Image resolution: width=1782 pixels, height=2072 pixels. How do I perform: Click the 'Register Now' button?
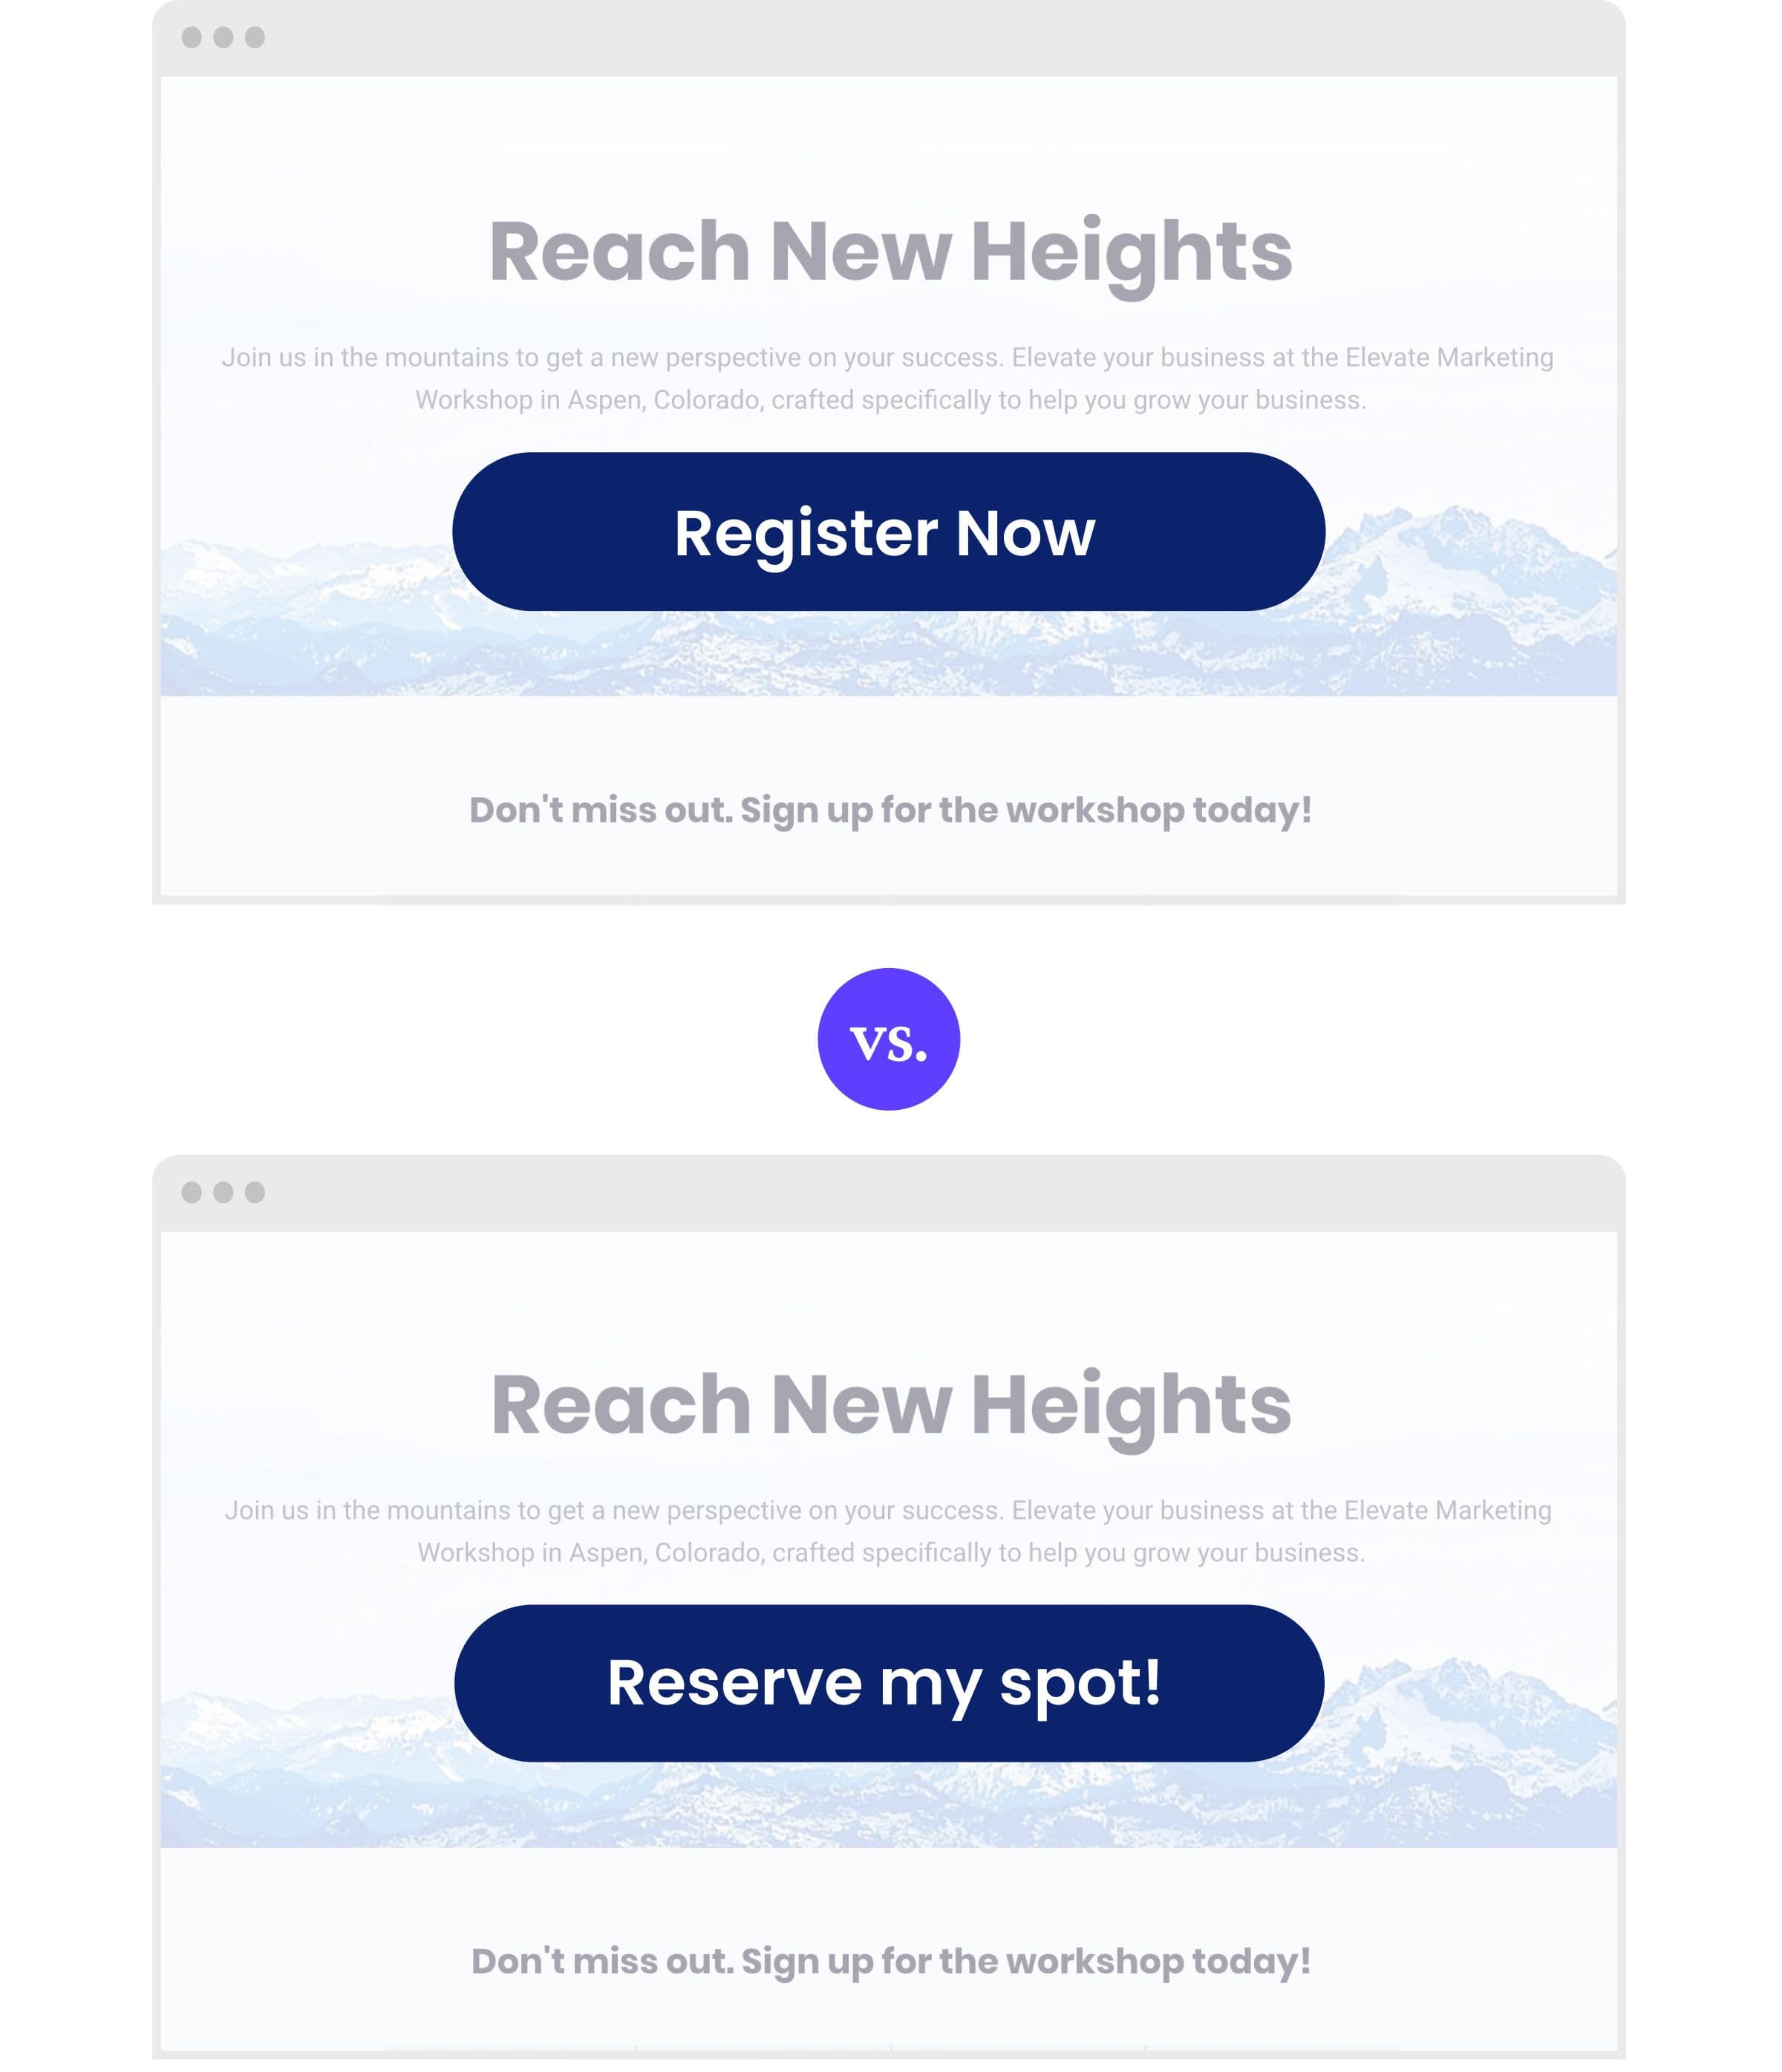[x=888, y=530]
